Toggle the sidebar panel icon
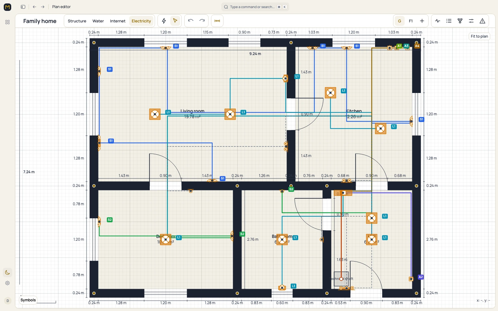Viewport: 498px width, 311px height. pyautogui.click(x=23, y=7)
